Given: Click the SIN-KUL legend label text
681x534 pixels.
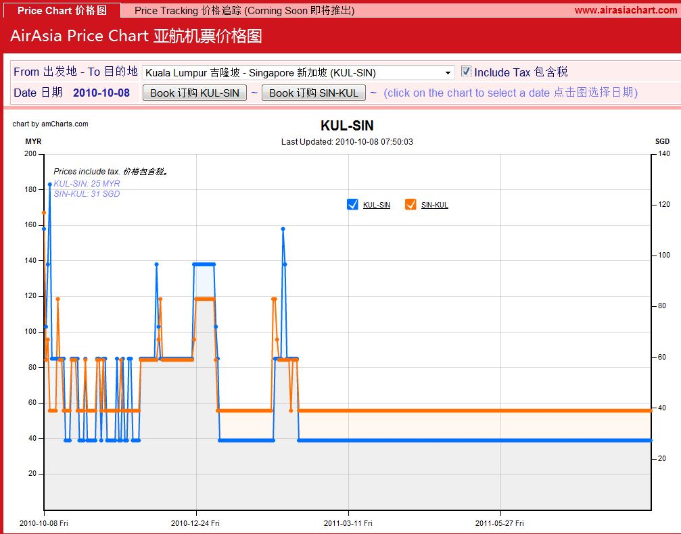Looking at the screenshot, I should (435, 205).
